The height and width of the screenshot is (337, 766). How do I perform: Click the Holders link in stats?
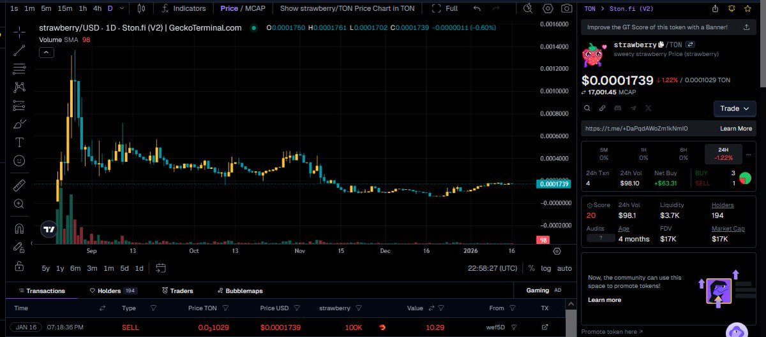723,205
